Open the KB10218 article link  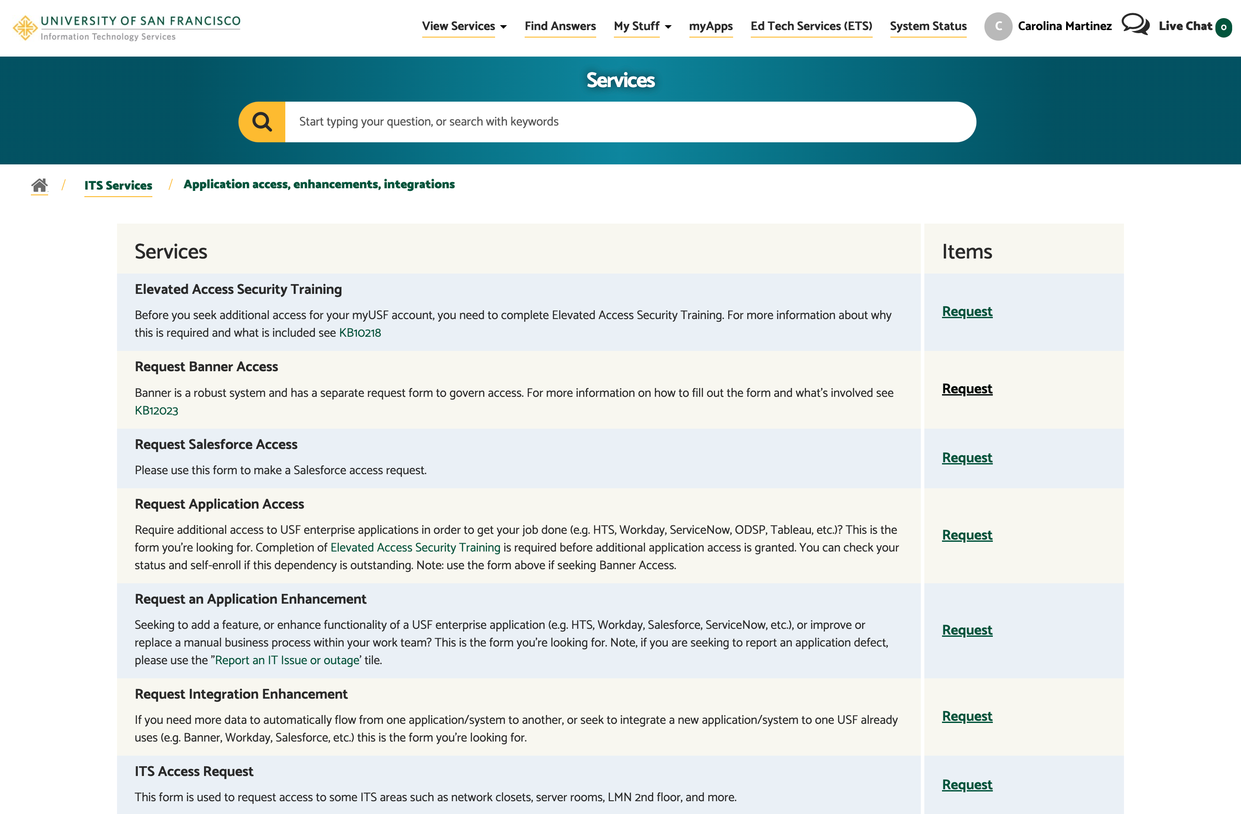pyautogui.click(x=360, y=333)
